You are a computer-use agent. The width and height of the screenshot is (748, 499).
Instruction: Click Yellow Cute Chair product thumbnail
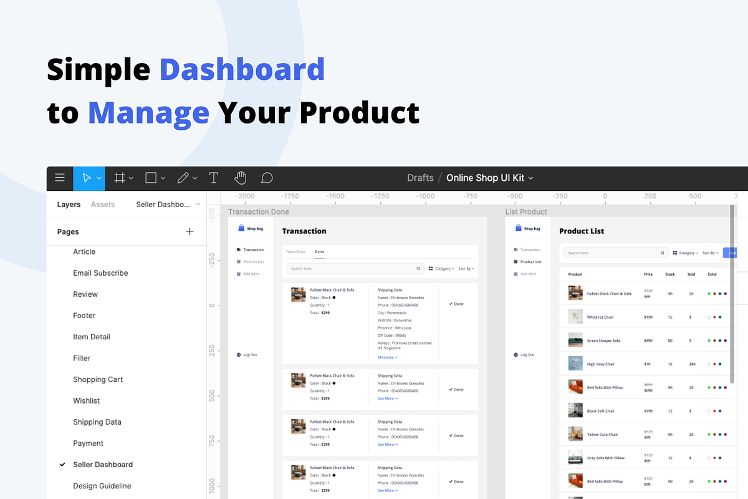(x=575, y=434)
